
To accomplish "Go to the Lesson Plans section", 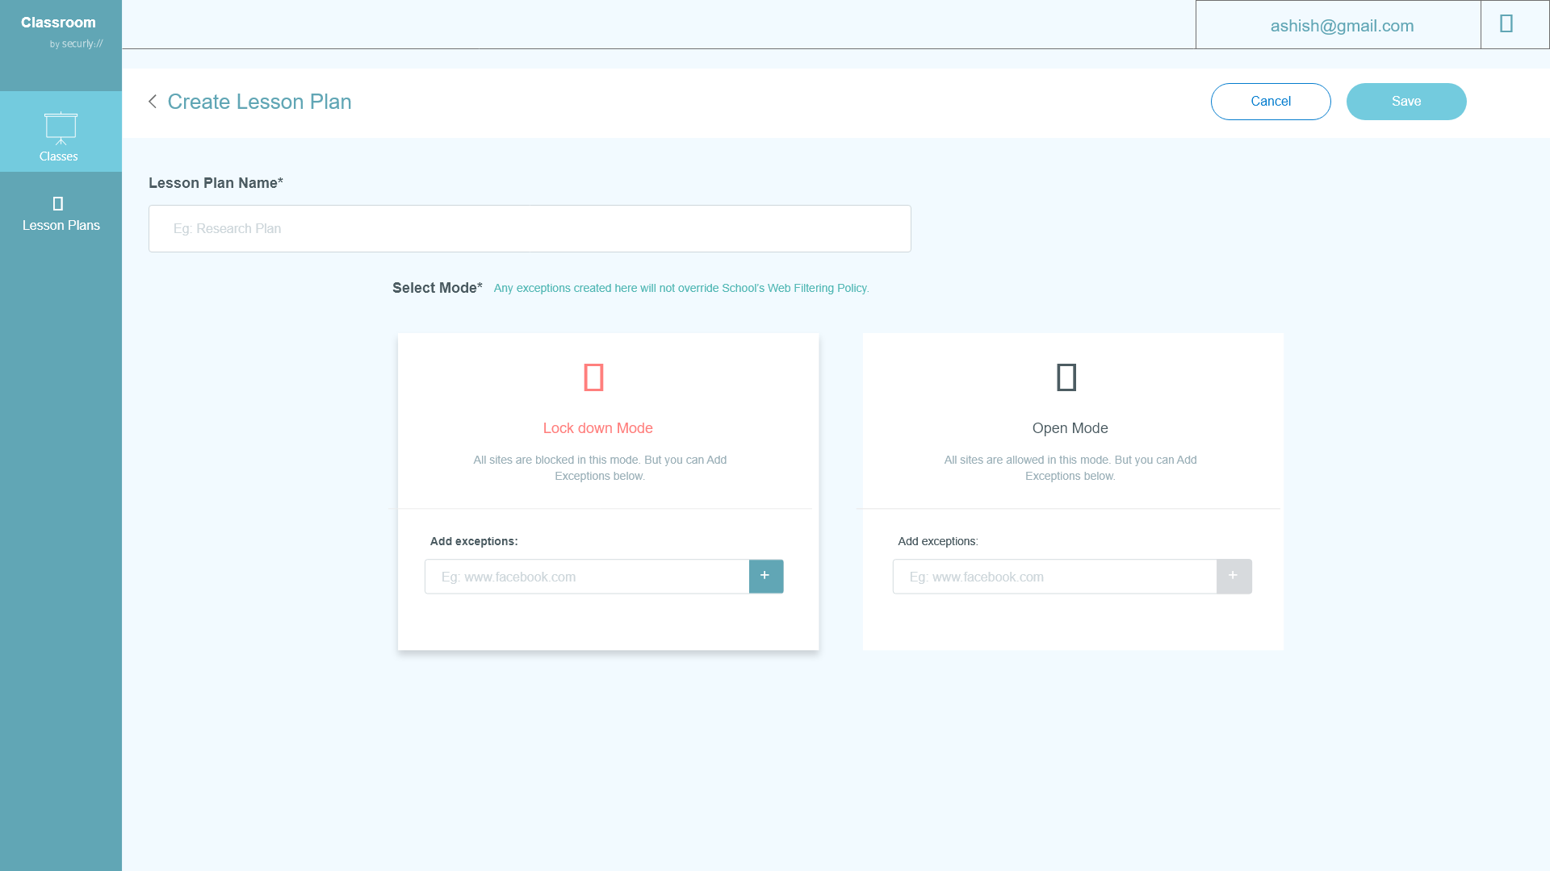I will click(x=61, y=226).
